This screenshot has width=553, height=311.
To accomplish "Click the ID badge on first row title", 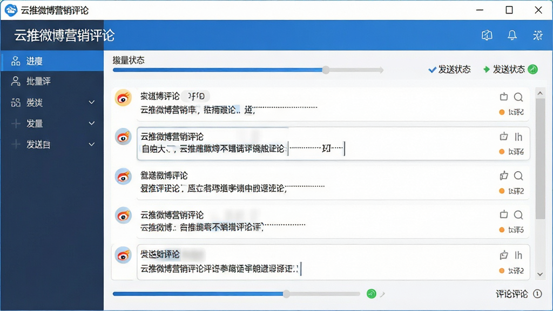I will 197,96.
